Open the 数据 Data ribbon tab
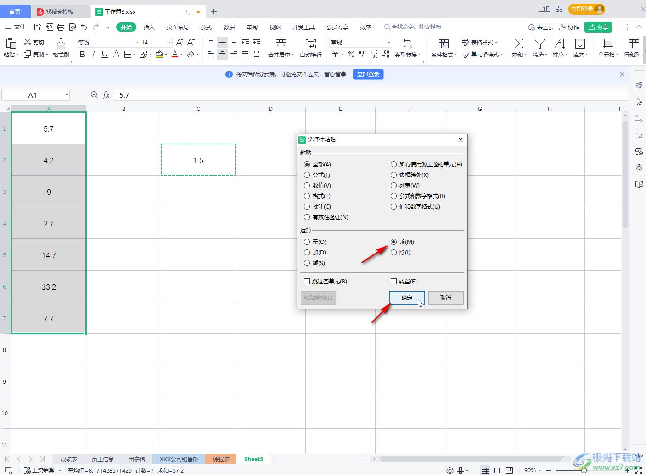Screen dimensions: 646x475 [229, 27]
